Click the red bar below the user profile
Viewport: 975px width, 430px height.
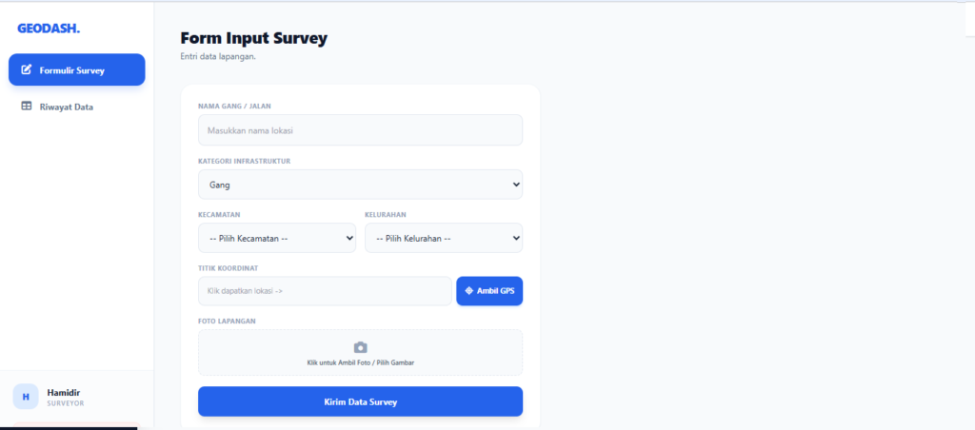(x=76, y=425)
